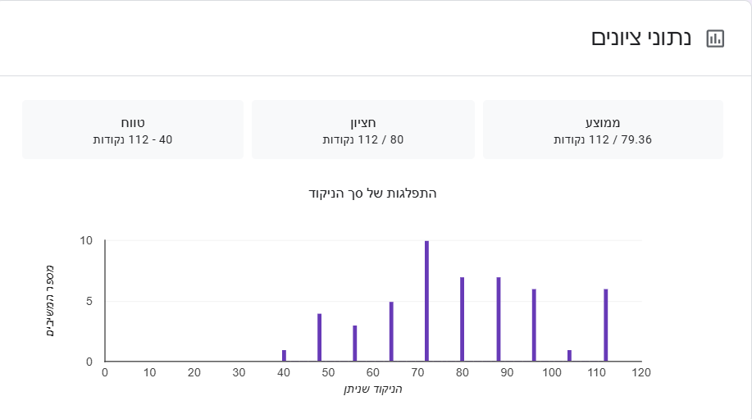Select the ממוצע average score card
Screen dimensions: 752x419
tap(603, 130)
